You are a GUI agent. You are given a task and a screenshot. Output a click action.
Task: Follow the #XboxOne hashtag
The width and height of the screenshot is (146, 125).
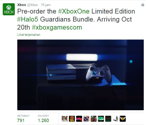pyautogui.click(x=74, y=11)
